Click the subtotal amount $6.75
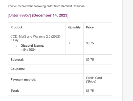This screenshot has height=101, width=133. 90,60
